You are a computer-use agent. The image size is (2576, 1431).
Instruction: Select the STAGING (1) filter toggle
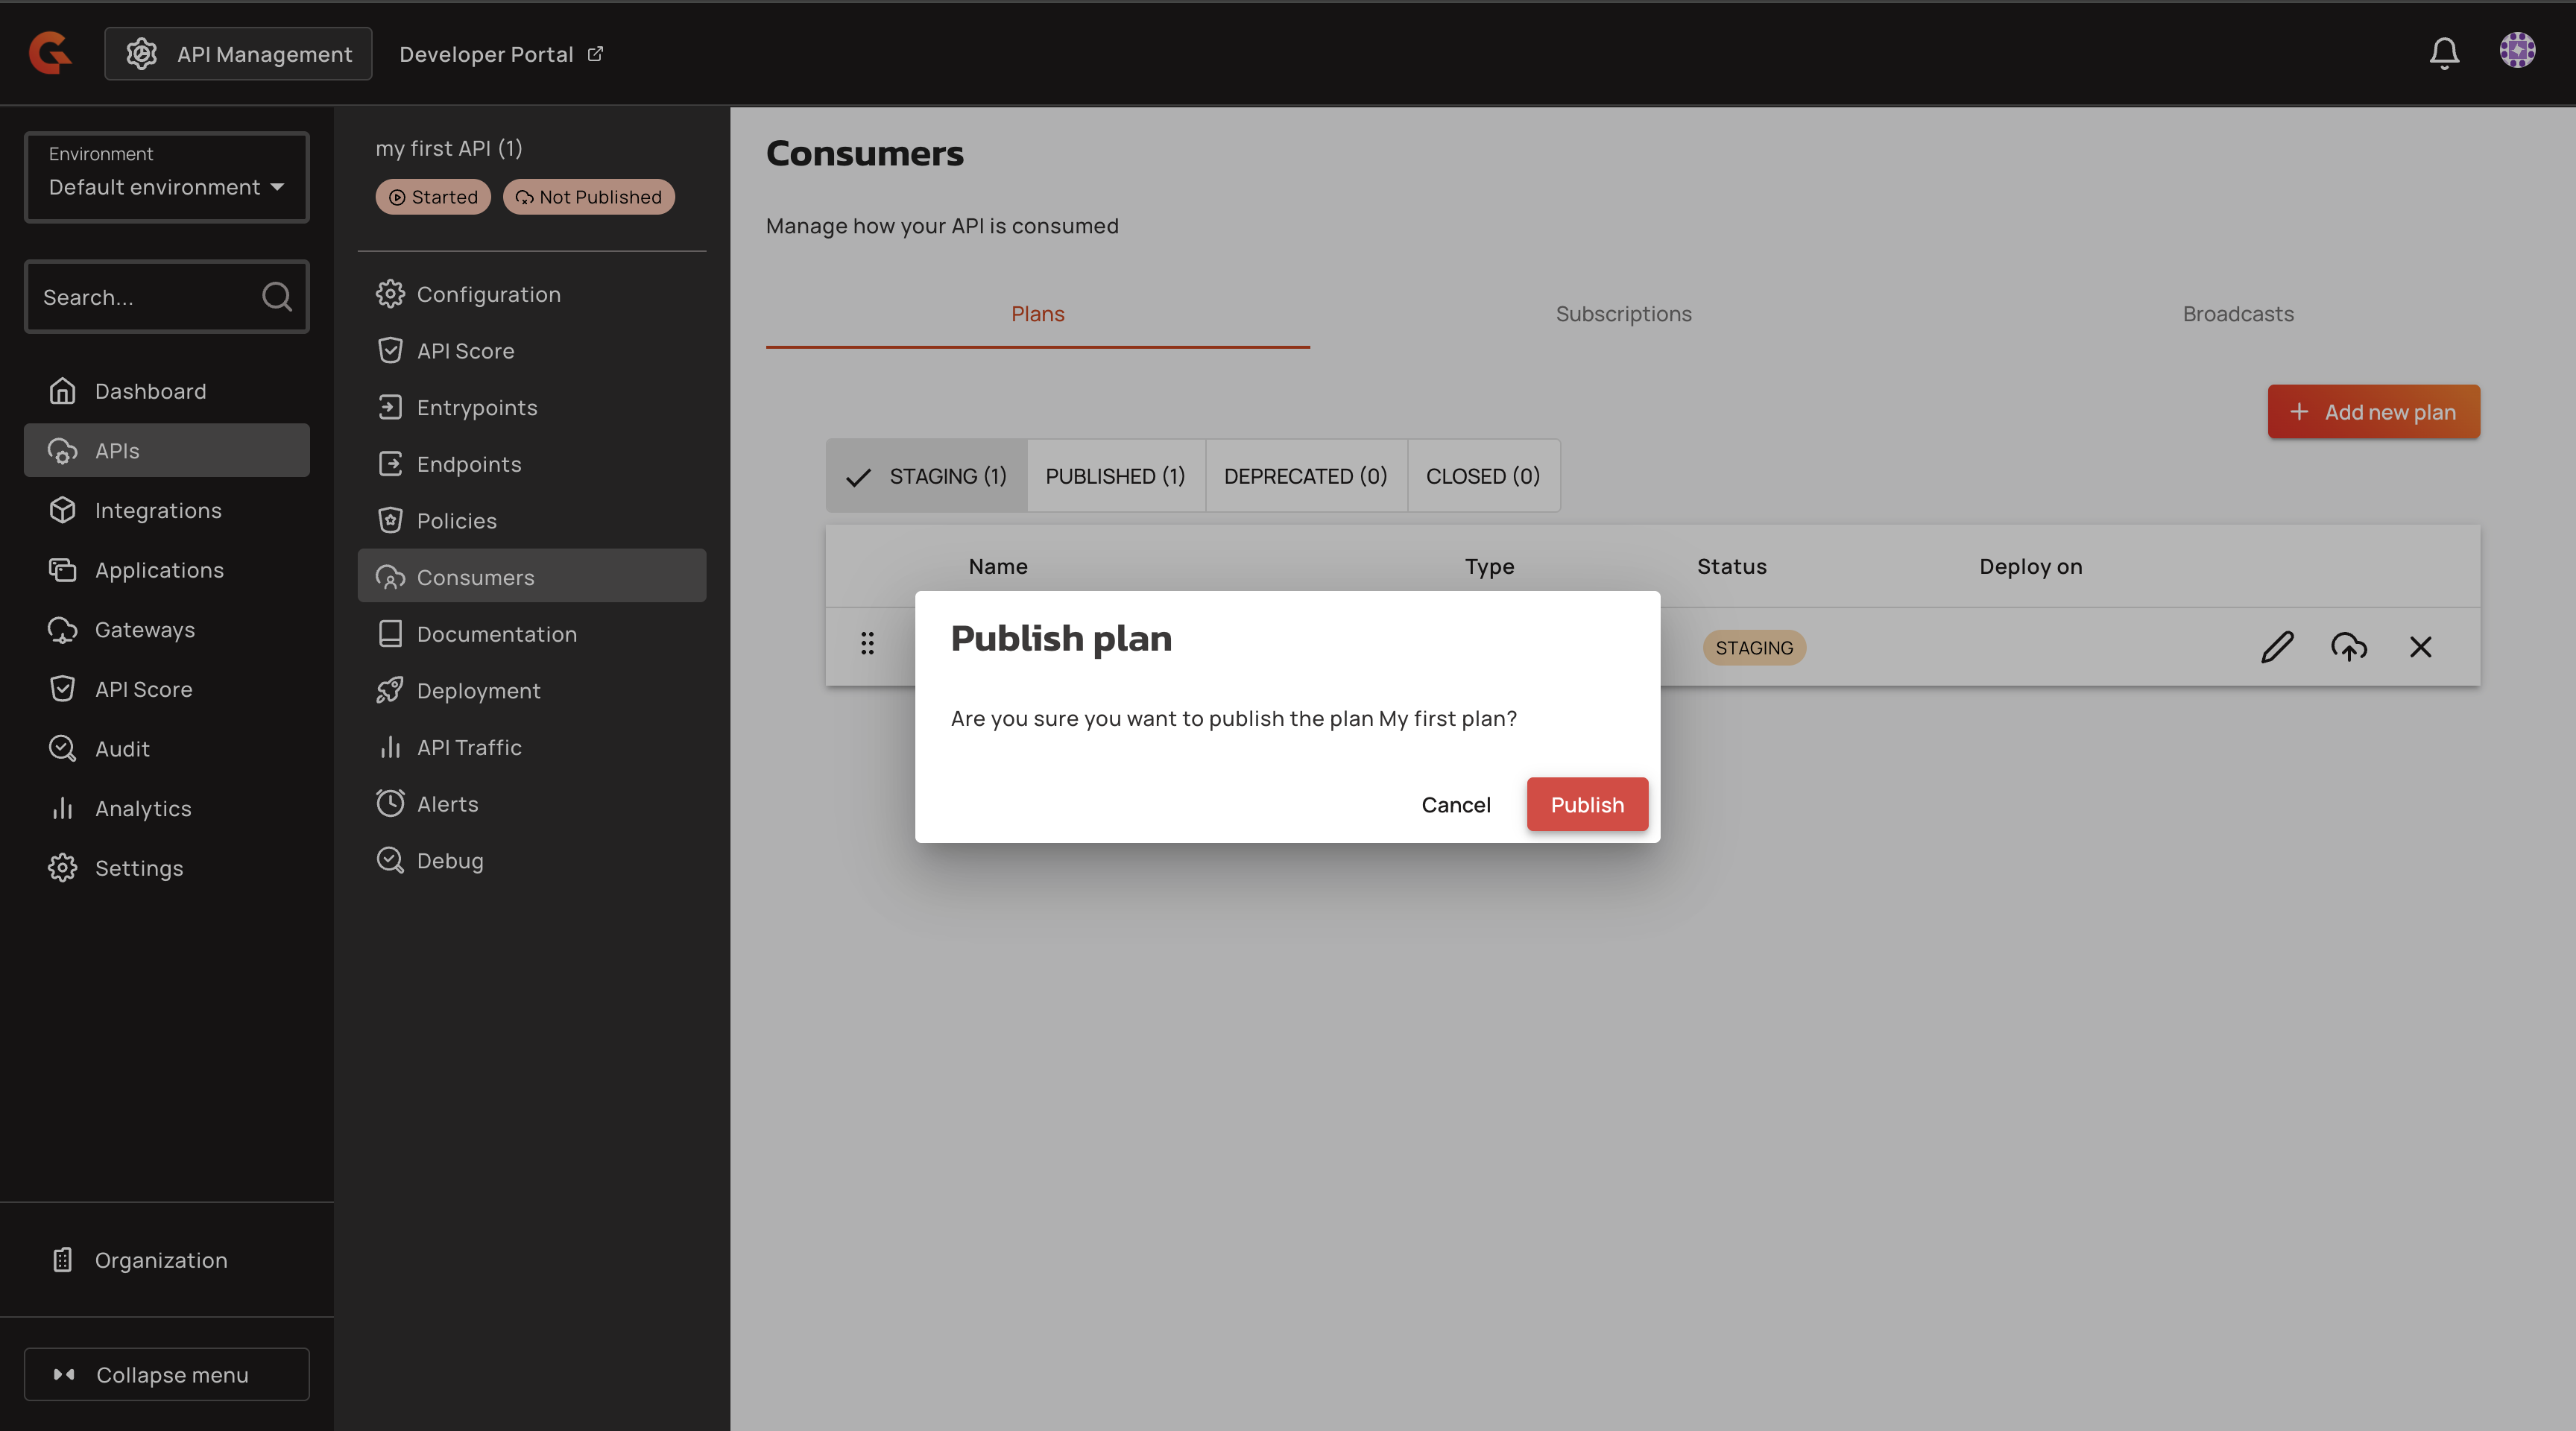pyautogui.click(x=927, y=476)
